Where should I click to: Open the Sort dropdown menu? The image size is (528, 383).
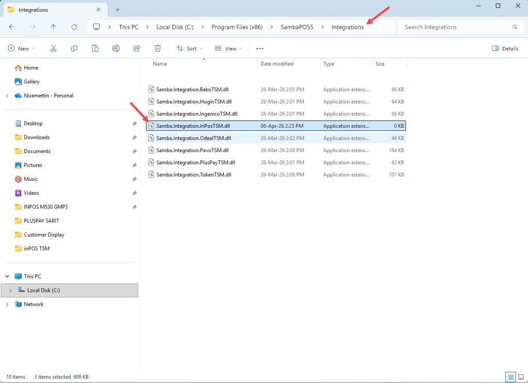click(189, 48)
